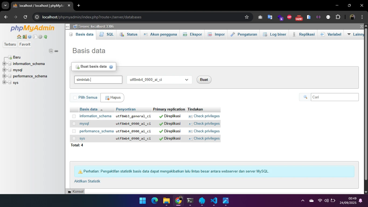
Task: Expand information_schema in navigation tree
Action: point(4,64)
